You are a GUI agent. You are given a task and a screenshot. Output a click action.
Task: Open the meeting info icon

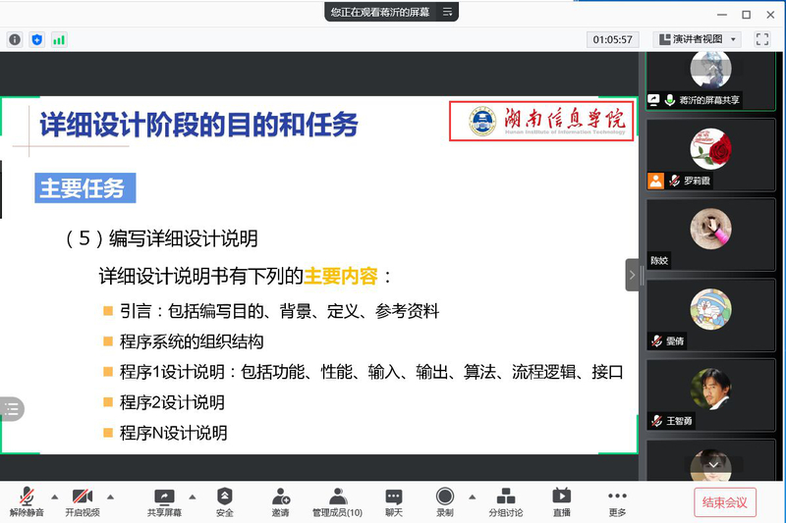(15, 39)
